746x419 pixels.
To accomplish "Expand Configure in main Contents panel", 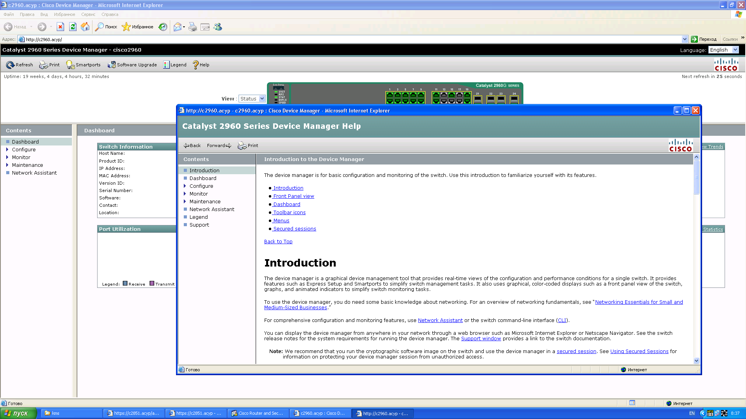I will pos(7,149).
